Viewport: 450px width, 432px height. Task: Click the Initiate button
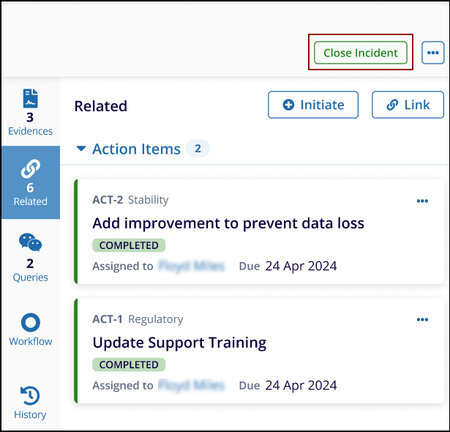[313, 105]
